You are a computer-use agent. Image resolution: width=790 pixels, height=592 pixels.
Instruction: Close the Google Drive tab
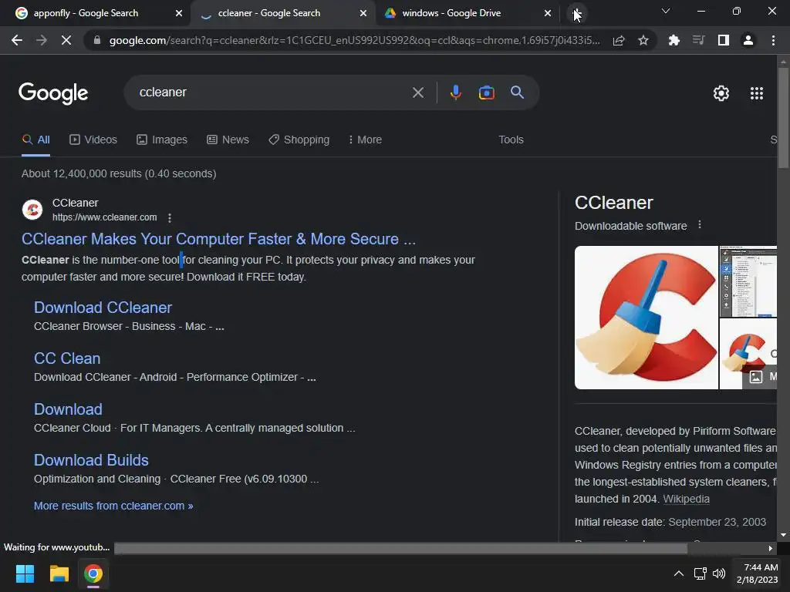pyautogui.click(x=547, y=13)
